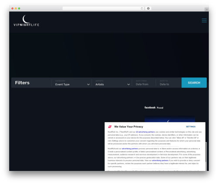Screen dimensions: 218x184
Task: Open a new browser tab with plus
Action: pos(207,10)
